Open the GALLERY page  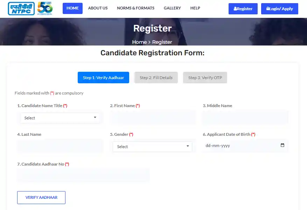(172, 8)
